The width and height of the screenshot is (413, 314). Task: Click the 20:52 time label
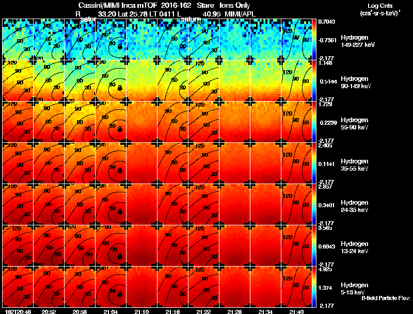point(49,312)
